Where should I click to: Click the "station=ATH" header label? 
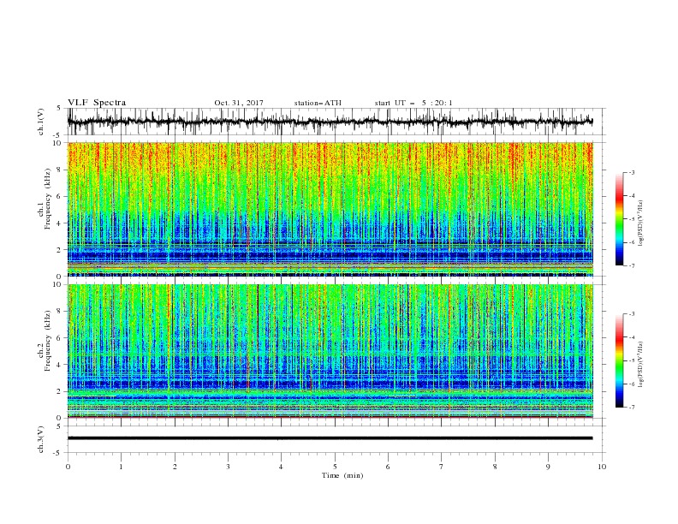(x=318, y=103)
